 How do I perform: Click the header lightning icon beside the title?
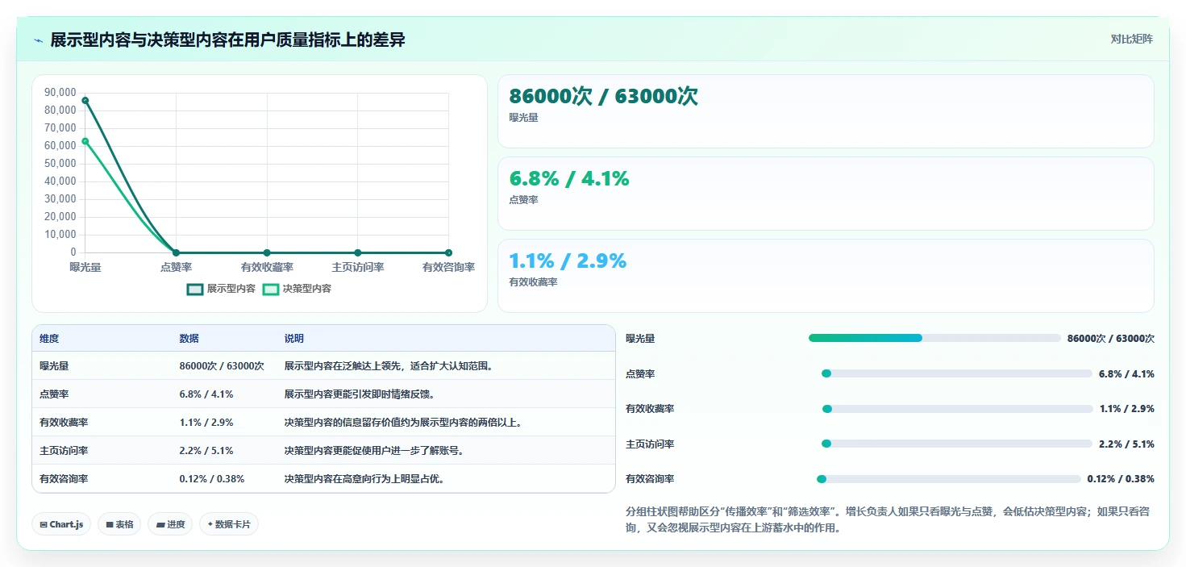(x=38, y=40)
